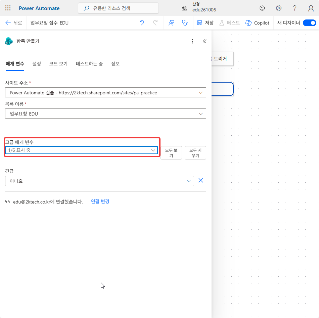Open the help question mark

(294, 8)
